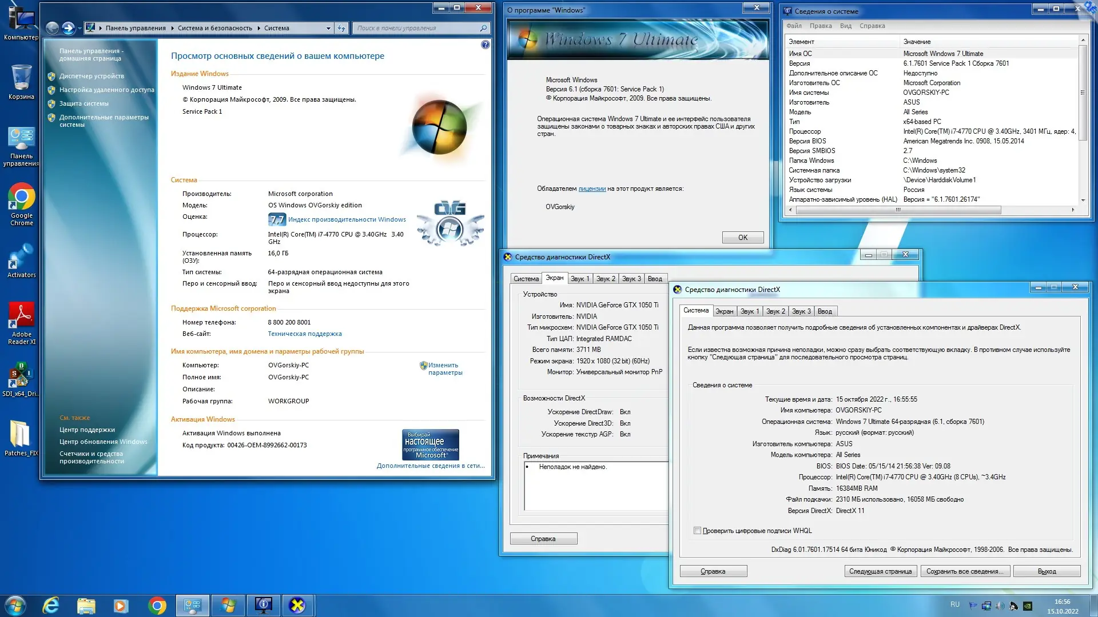Screen dimensions: 1098x617
Task: Expand the breadcrumb arrow after Панель управления
Action: [x=172, y=28]
